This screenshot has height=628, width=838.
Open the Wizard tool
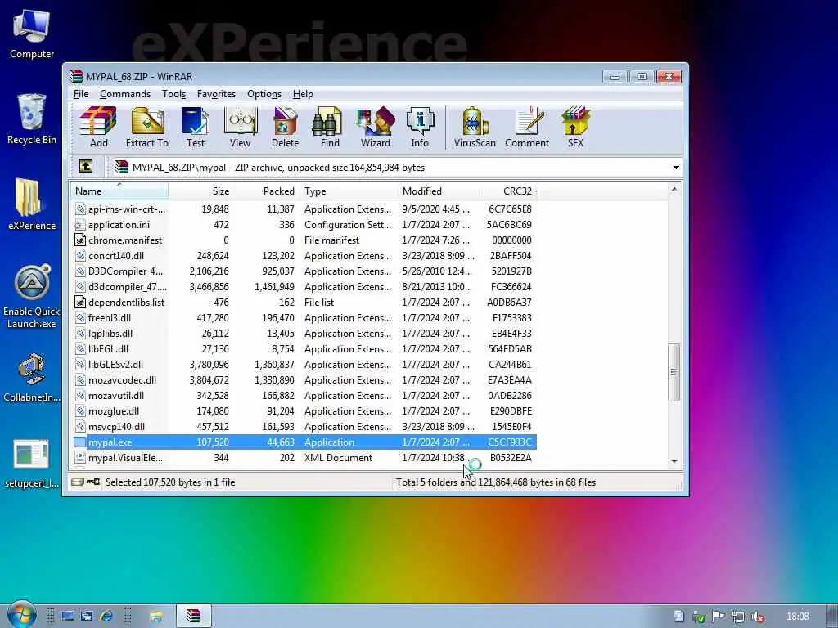point(375,127)
